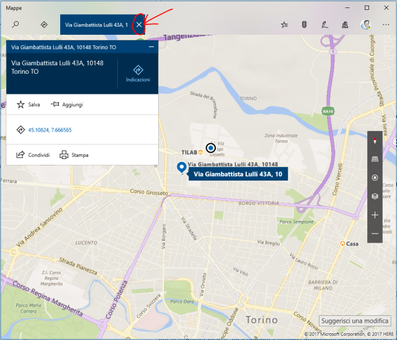Click the LUCENTO district label
The image size is (397, 340).
pyautogui.click(x=86, y=243)
